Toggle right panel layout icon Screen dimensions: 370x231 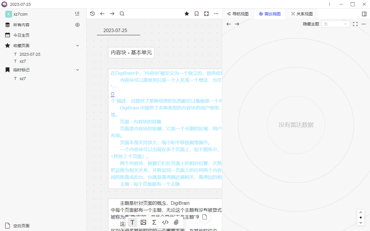click(364, 14)
